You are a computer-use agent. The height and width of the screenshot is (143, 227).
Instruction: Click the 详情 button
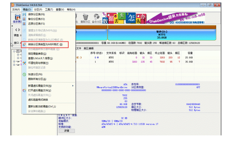click(x=67, y=131)
